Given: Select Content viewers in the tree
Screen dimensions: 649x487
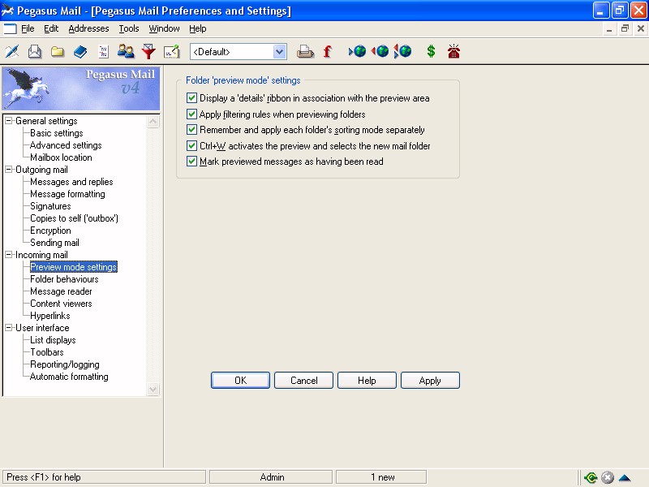Looking at the screenshot, I should point(61,304).
